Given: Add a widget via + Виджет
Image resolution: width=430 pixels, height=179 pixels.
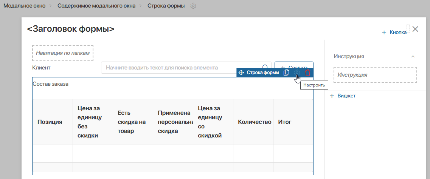Looking at the screenshot, I should coord(343,96).
